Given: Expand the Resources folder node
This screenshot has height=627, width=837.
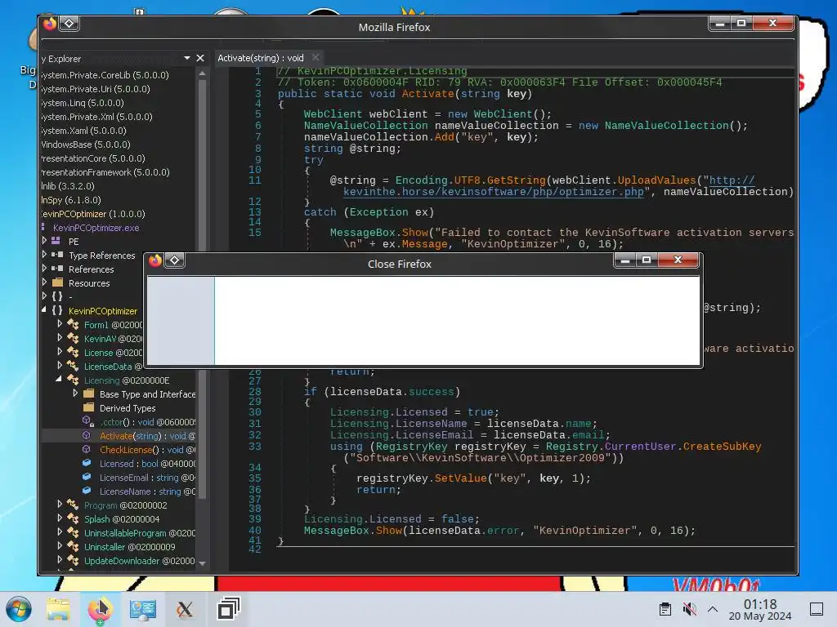Looking at the screenshot, I should (44, 282).
